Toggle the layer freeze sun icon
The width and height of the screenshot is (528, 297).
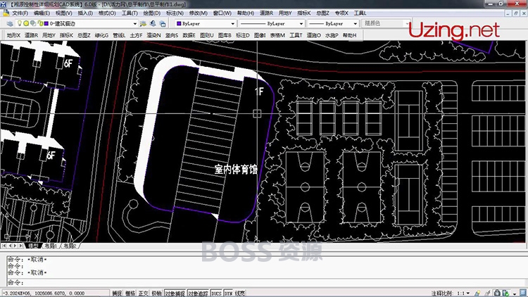[x=26, y=23]
